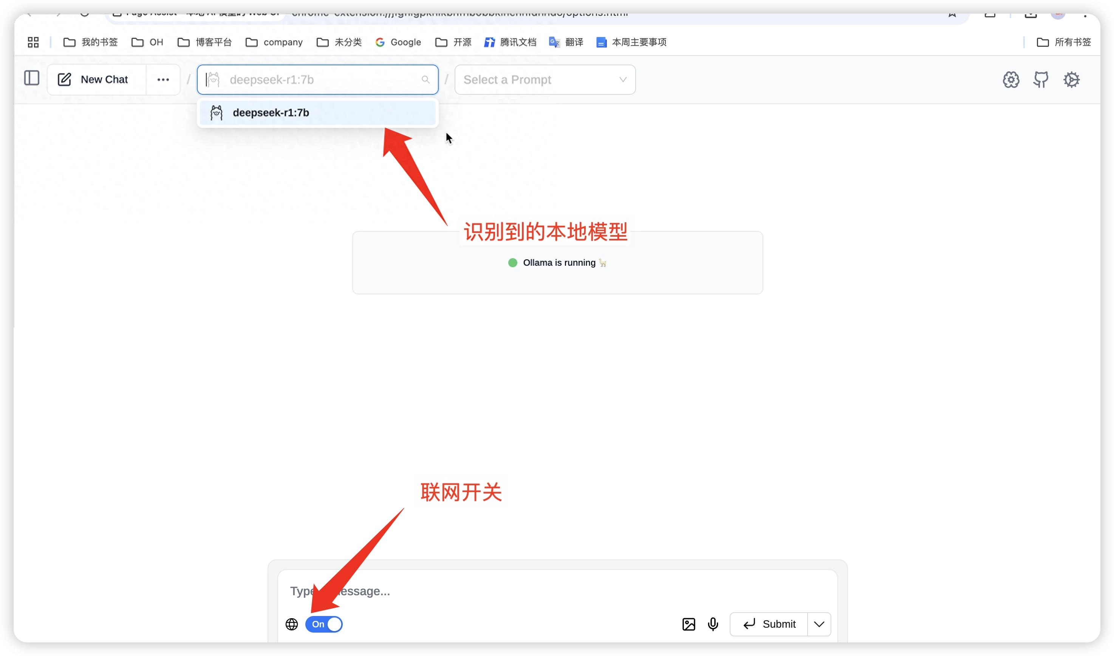Open the 翻译 bookmark
Viewport: 1114px width, 656px height.
(566, 42)
